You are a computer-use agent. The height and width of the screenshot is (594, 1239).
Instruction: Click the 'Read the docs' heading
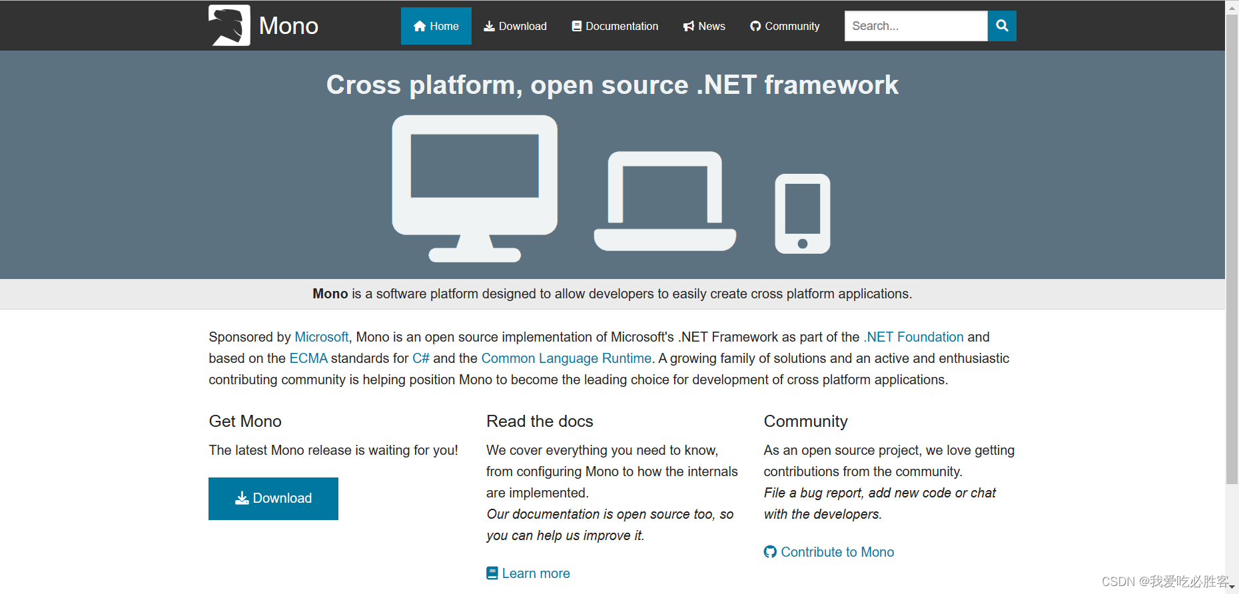pos(540,422)
